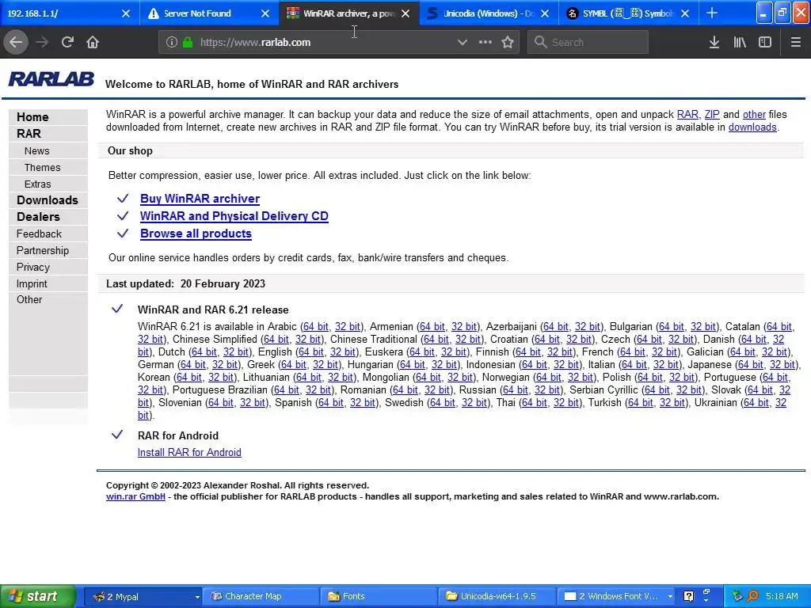Image resolution: width=811 pixels, height=608 pixels.
Task: Open the Other sidebar item
Action: (x=29, y=299)
